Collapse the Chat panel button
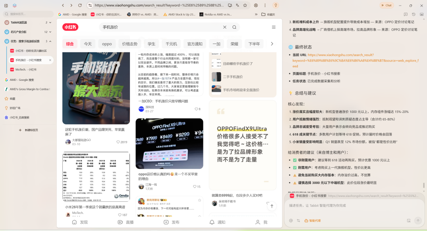427x231 pixels. pos(386,6)
